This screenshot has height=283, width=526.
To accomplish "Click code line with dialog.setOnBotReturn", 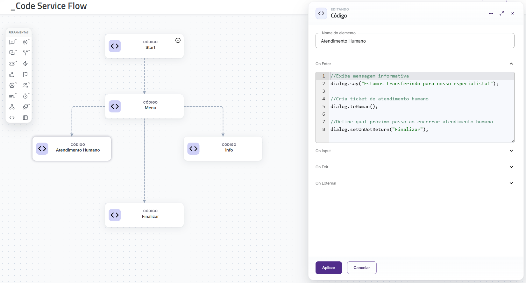I will point(379,129).
